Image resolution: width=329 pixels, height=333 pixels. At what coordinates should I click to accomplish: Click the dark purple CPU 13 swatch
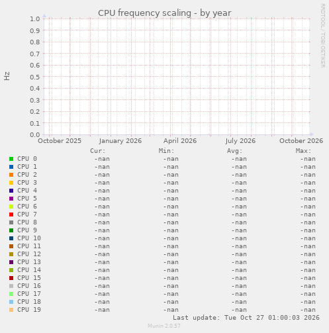coord(11,262)
